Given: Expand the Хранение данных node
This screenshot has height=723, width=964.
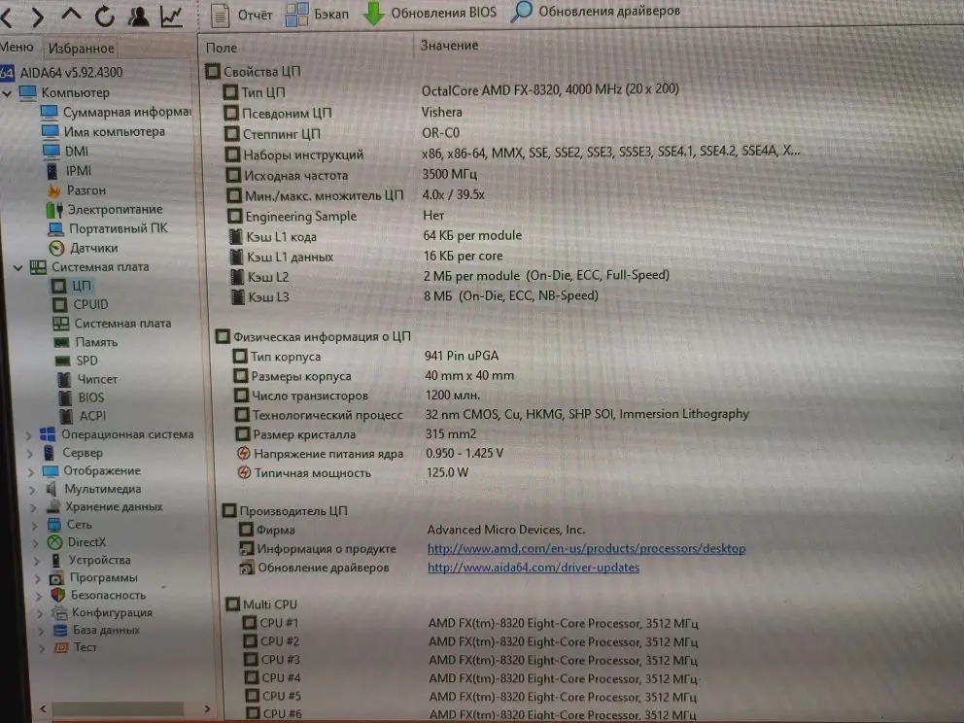Looking at the screenshot, I should 33,508.
